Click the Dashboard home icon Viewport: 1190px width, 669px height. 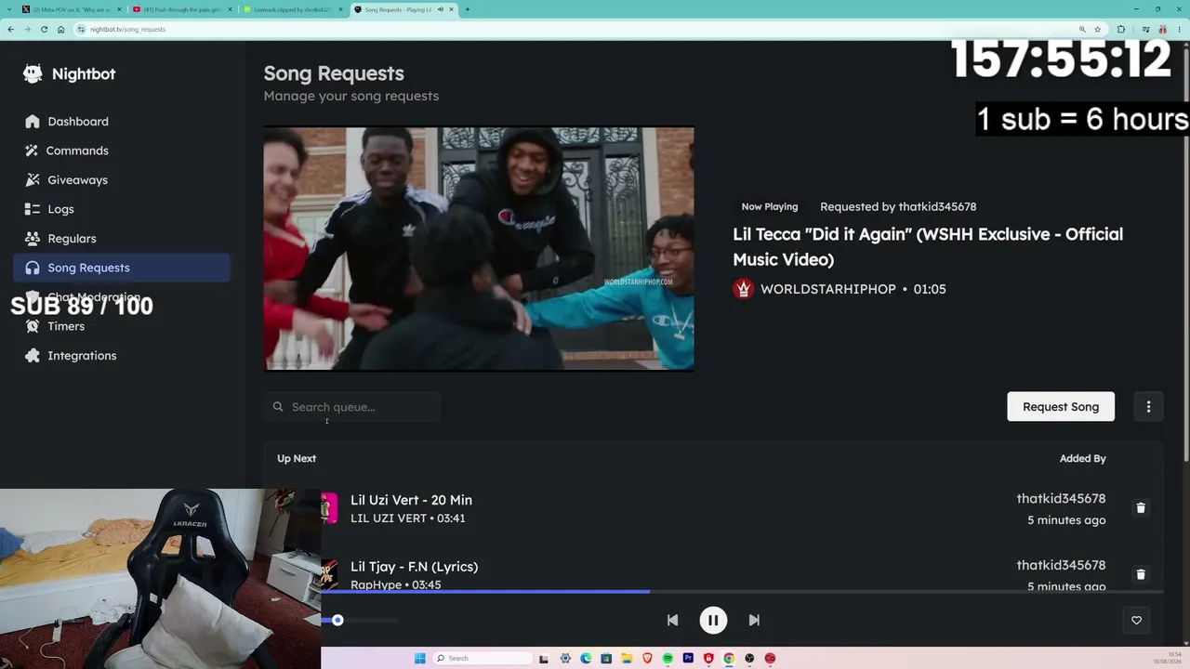pyautogui.click(x=33, y=122)
